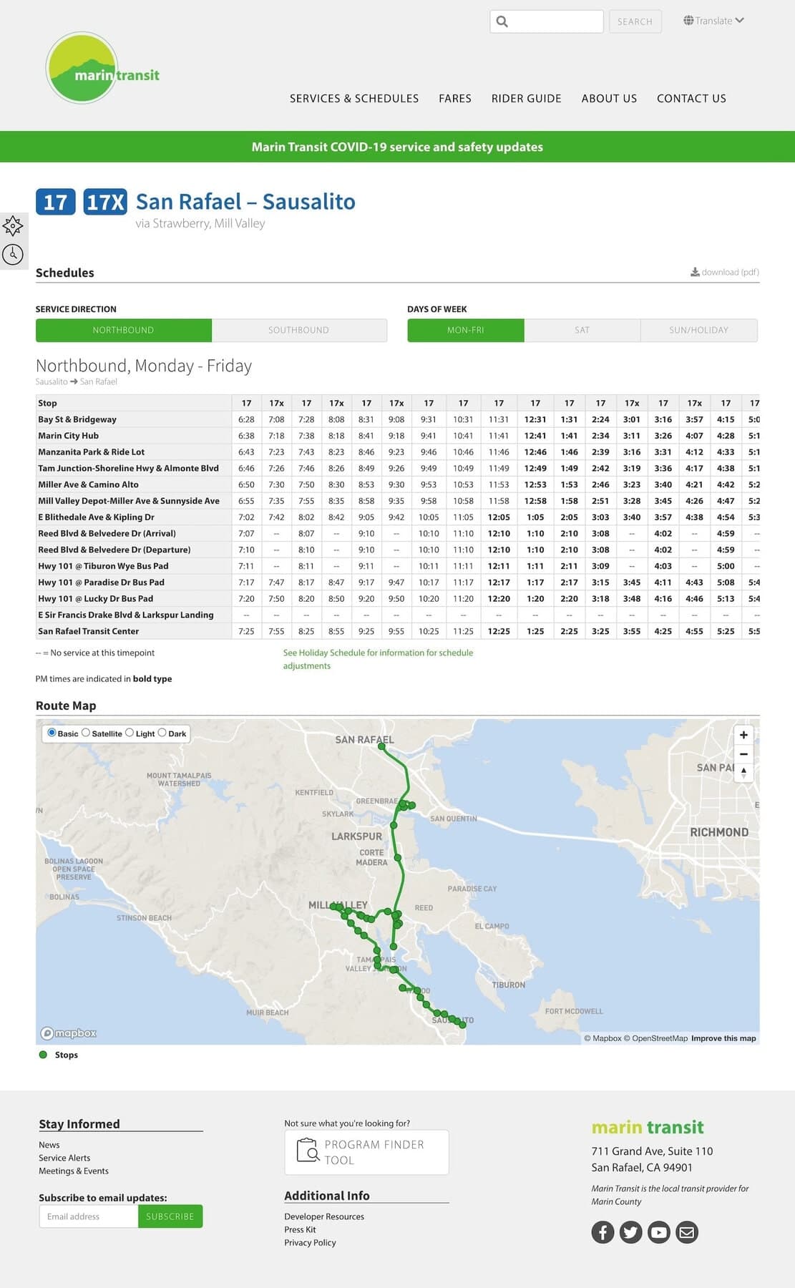Click the Marin Transit footer wordmark
Image resolution: width=795 pixels, height=1288 pixels.
tap(648, 1128)
